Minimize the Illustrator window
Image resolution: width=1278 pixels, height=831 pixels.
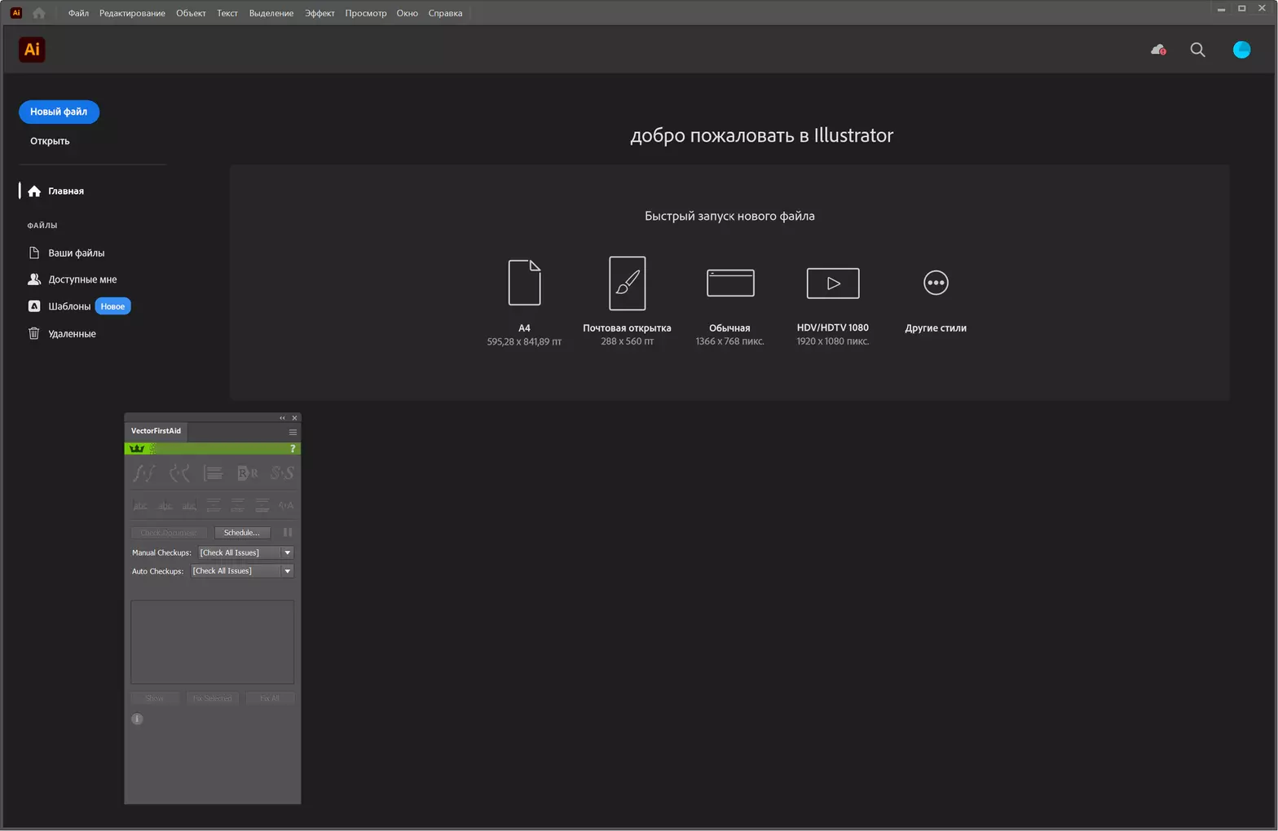pyautogui.click(x=1221, y=9)
